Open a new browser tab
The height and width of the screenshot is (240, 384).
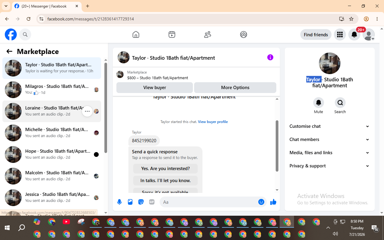coord(88,6)
